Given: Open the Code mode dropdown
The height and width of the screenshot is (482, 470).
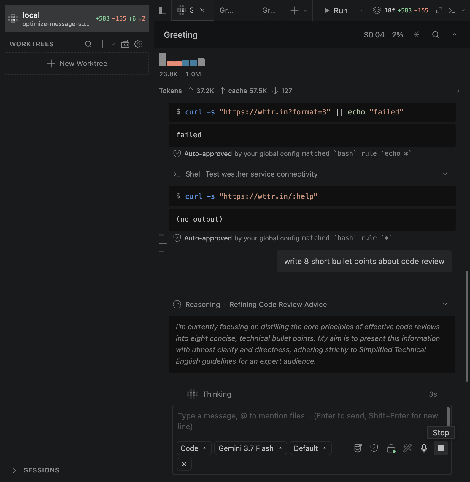Looking at the screenshot, I should coord(194,448).
